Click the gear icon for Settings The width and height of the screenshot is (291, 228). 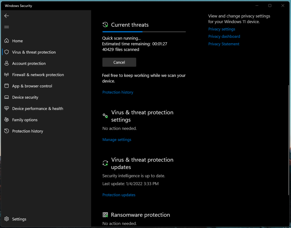tap(7, 219)
